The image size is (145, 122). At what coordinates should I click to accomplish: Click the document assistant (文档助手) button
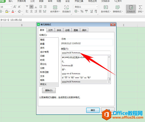pos(131,9)
